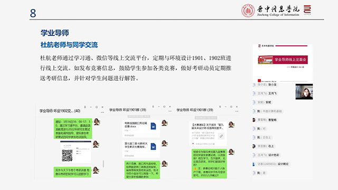
Task: Open more options in middle 环设1901群 window
Action: (x=170, y=111)
